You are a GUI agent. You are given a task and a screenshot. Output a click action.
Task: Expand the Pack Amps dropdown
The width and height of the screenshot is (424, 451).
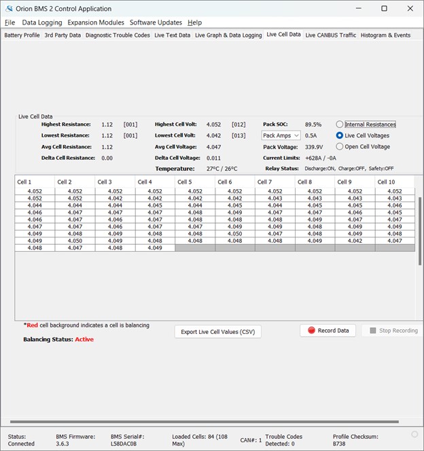[x=281, y=135]
